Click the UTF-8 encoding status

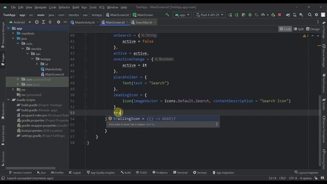[293, 178]
